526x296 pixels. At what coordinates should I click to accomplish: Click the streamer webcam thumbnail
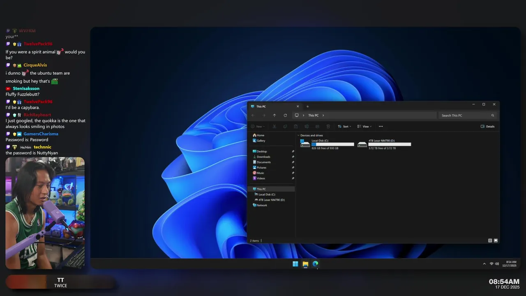pyautogui.click(x=45, y=213)
